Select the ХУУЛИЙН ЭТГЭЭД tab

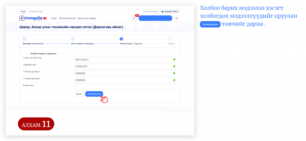[36, 12]
